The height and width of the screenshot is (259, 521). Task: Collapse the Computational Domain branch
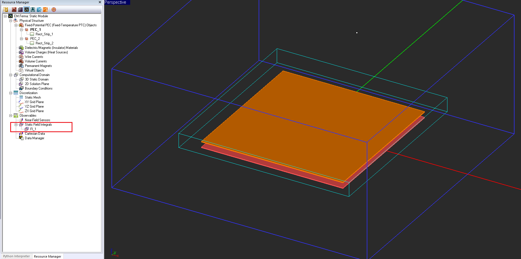point(10,75)
